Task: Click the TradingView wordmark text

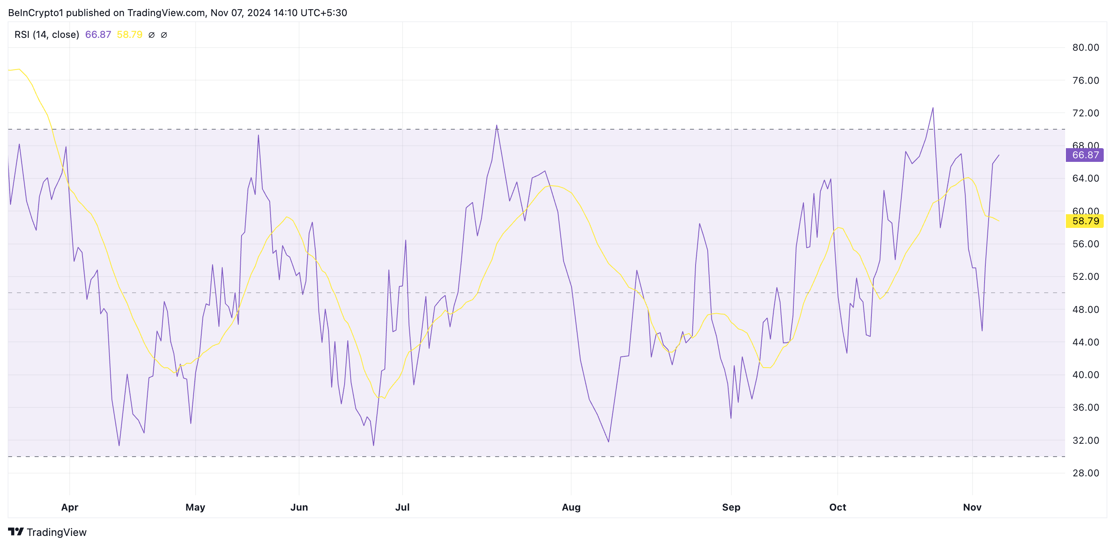Action: [57, 532]
